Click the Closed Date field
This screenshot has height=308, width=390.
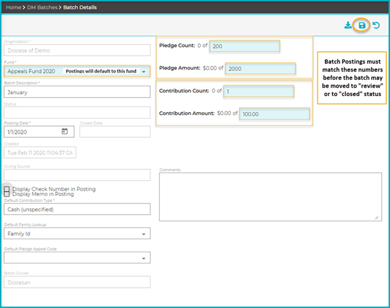coord(115,131)
